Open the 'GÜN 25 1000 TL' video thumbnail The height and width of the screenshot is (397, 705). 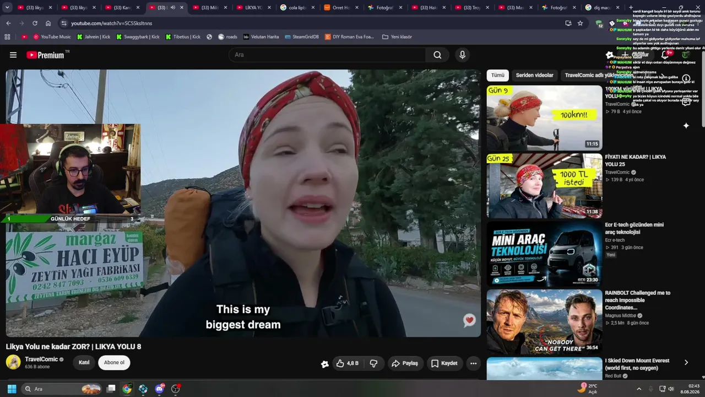(544, 186)
